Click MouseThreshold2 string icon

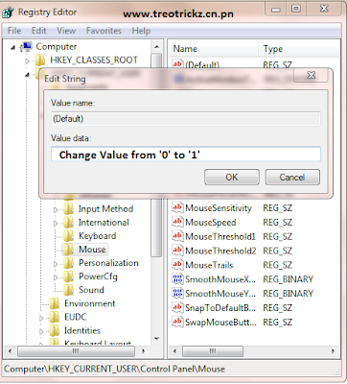click(x=177, y=251)
